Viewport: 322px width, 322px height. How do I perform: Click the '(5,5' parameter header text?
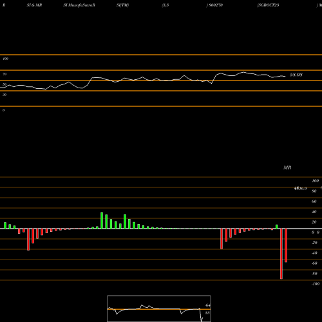coord(166,5)
